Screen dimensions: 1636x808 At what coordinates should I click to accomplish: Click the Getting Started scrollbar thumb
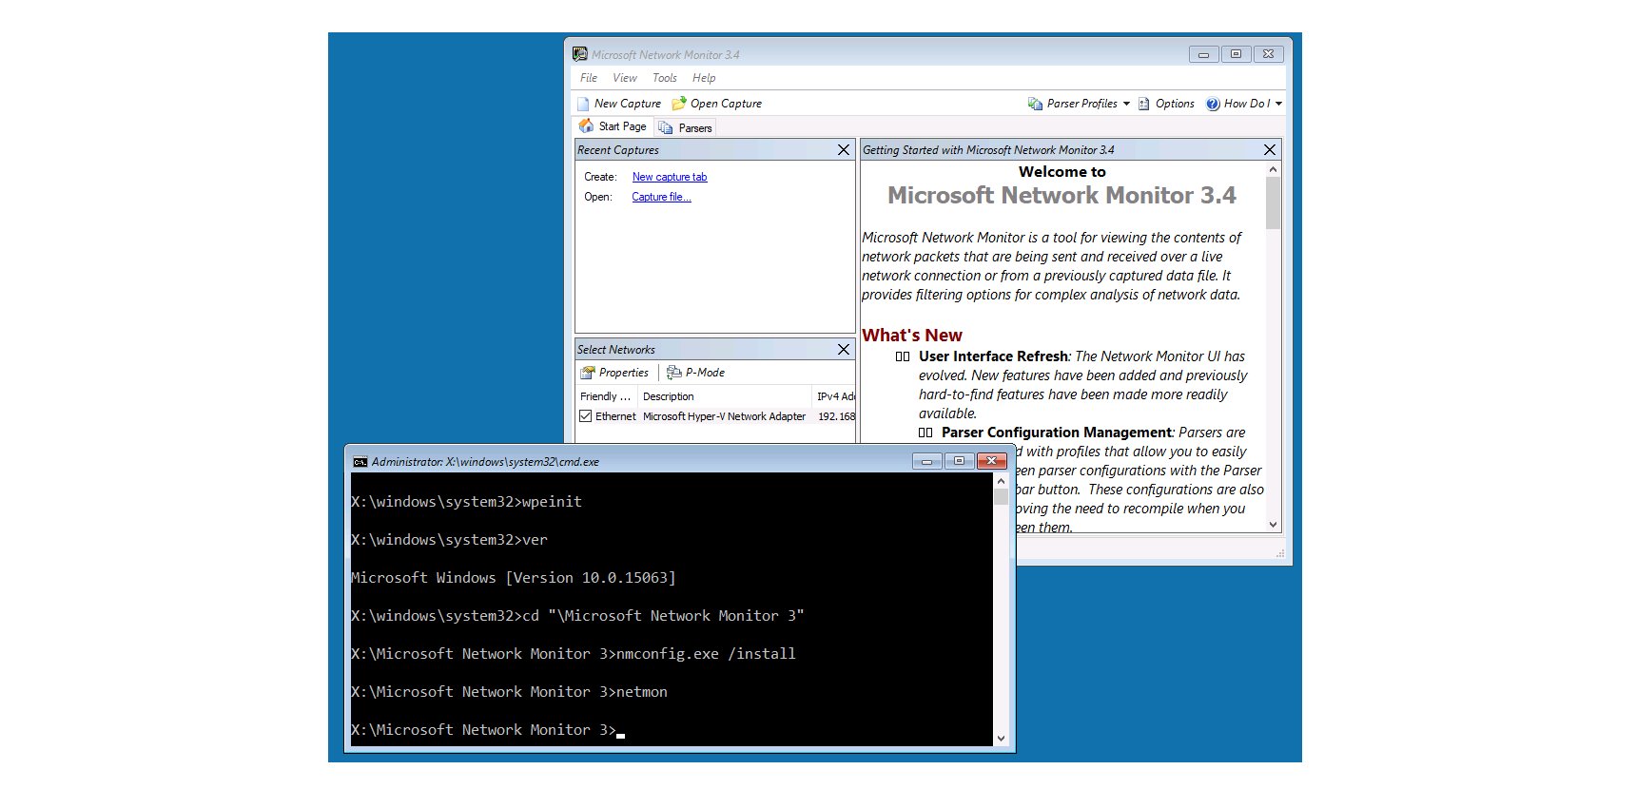click(x=1274, y=203)
